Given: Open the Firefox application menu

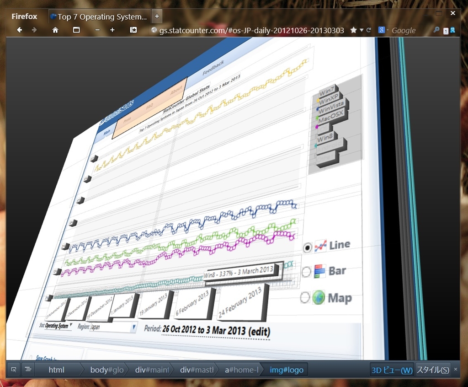Looking at the screenshot, I should point(24,16).
